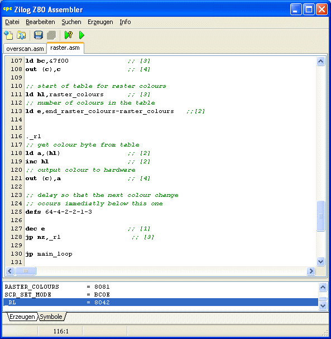Screen dimensions: 331x339
Task: Click the greyed-out save all icon
Action: click(51, 35)
